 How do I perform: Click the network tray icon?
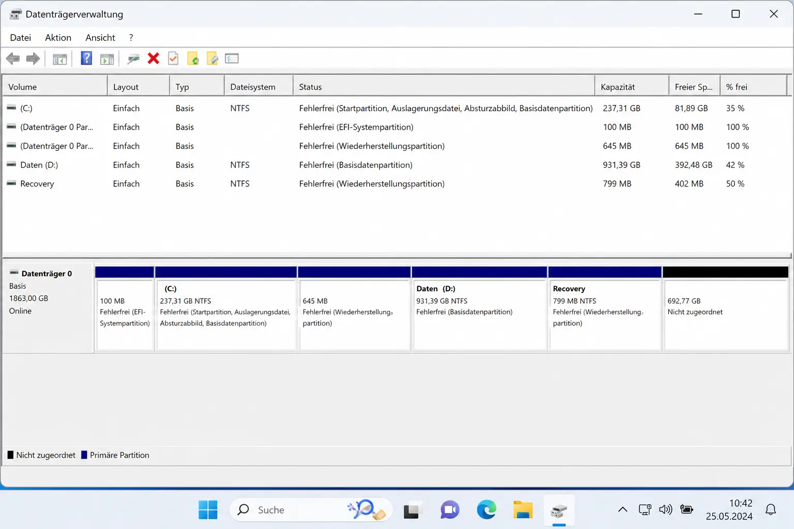click(x=645, y=510)
